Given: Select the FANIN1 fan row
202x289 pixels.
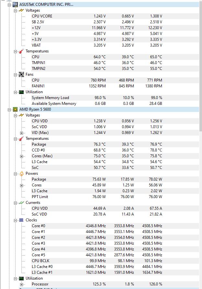Looking at the screenshot, I should pos(115,86).
